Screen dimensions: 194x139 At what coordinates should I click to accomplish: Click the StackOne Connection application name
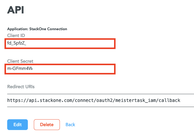click(48, 29)
